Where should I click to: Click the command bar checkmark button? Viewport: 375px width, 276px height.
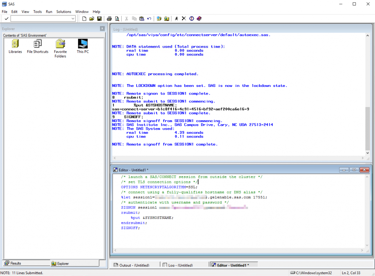pos(6,19)
